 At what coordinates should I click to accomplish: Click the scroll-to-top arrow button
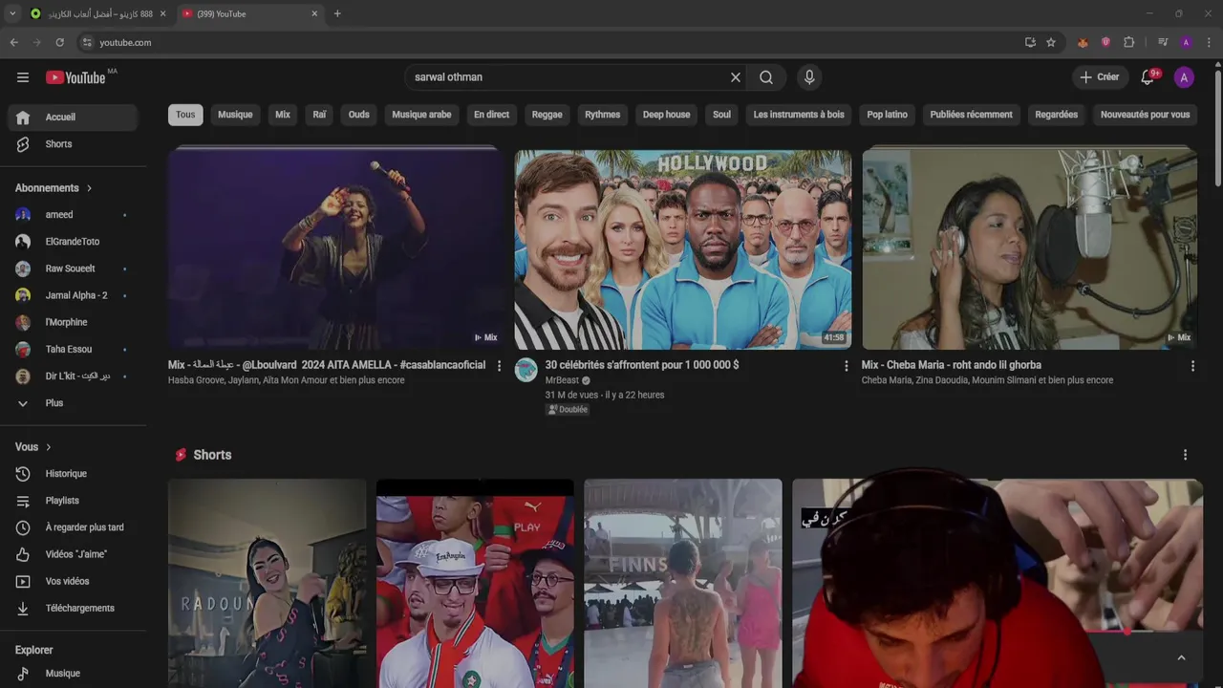[x=1181, y=657]
